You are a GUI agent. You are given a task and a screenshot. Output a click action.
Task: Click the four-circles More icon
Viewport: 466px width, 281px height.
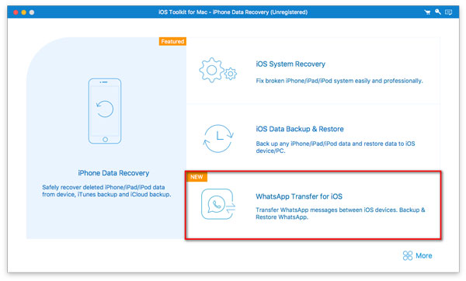[x=408, y=255]
